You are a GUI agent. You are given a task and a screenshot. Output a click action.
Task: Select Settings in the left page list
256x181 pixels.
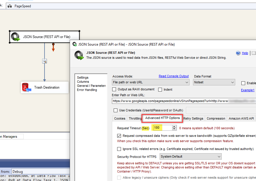point(83,77)
